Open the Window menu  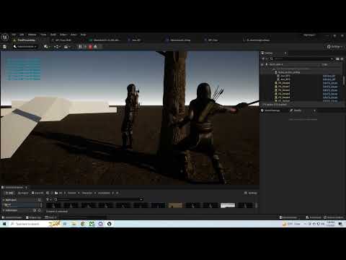[32, 35]
